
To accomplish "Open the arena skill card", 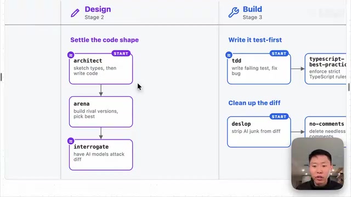I will tap(101, 112).
